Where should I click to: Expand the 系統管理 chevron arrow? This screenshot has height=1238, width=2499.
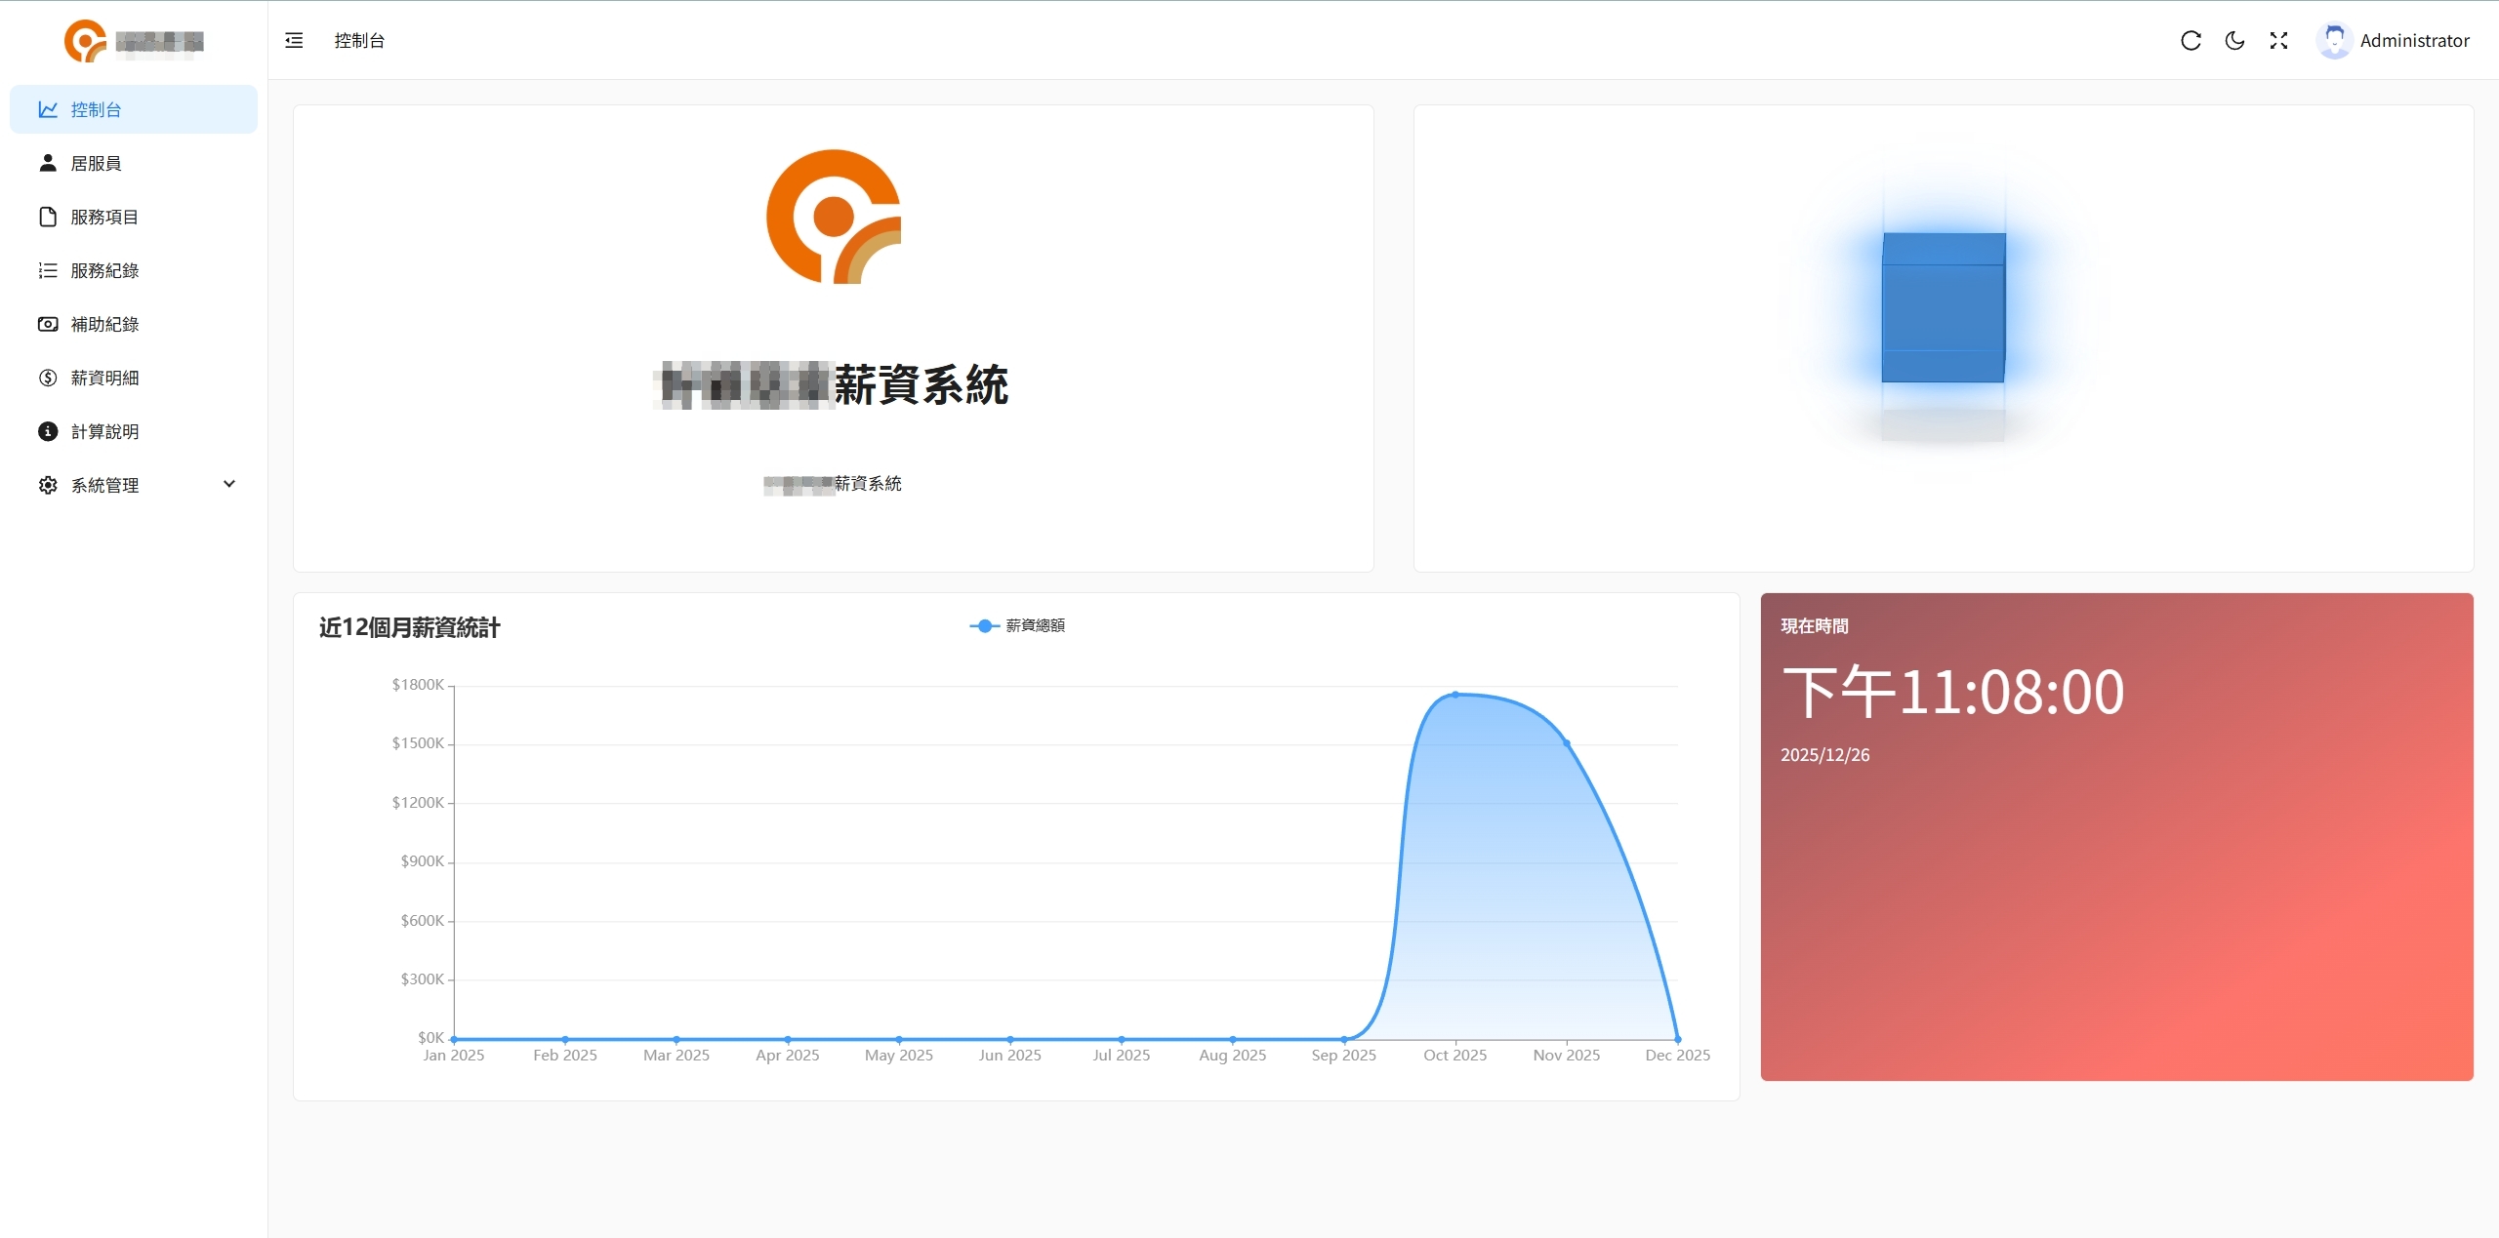[229, 484]
